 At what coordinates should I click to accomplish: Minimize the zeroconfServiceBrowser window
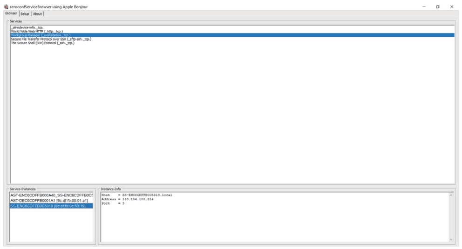[424, 7]
